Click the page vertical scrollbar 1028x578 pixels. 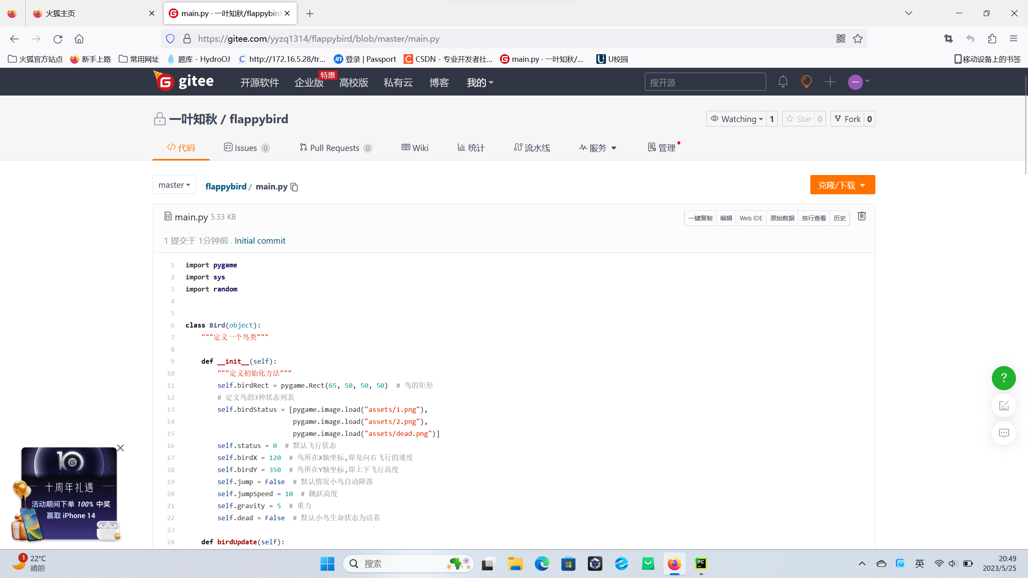tap(1026, 124)
